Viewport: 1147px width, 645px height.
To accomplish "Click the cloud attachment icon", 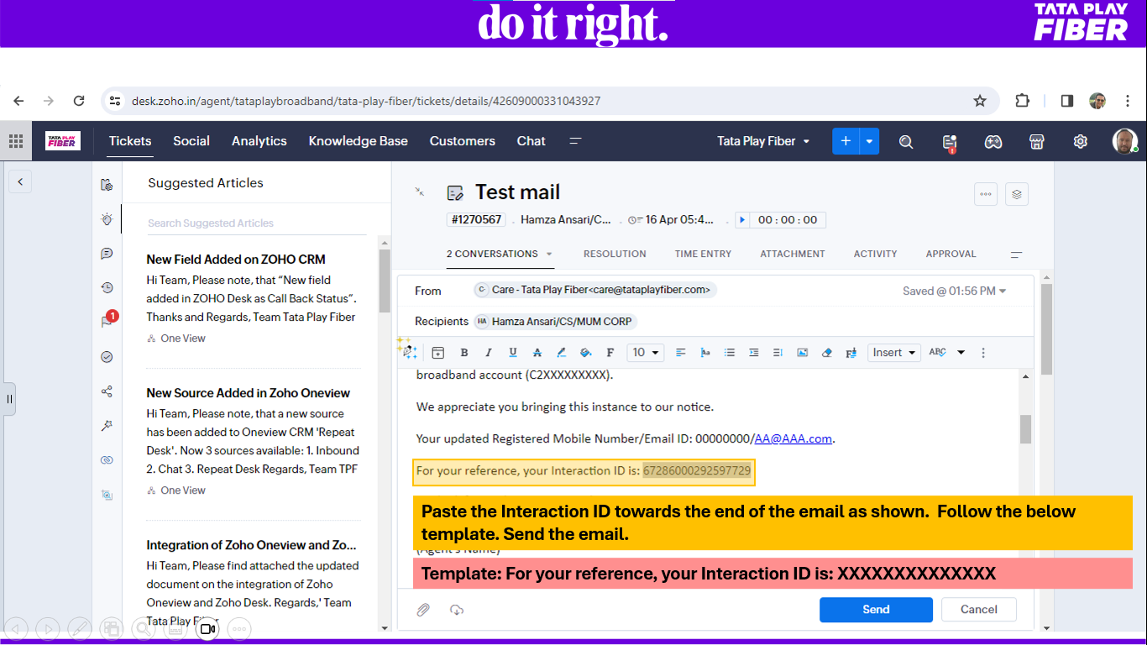I will pyautogui.click(x=457, y=610).
